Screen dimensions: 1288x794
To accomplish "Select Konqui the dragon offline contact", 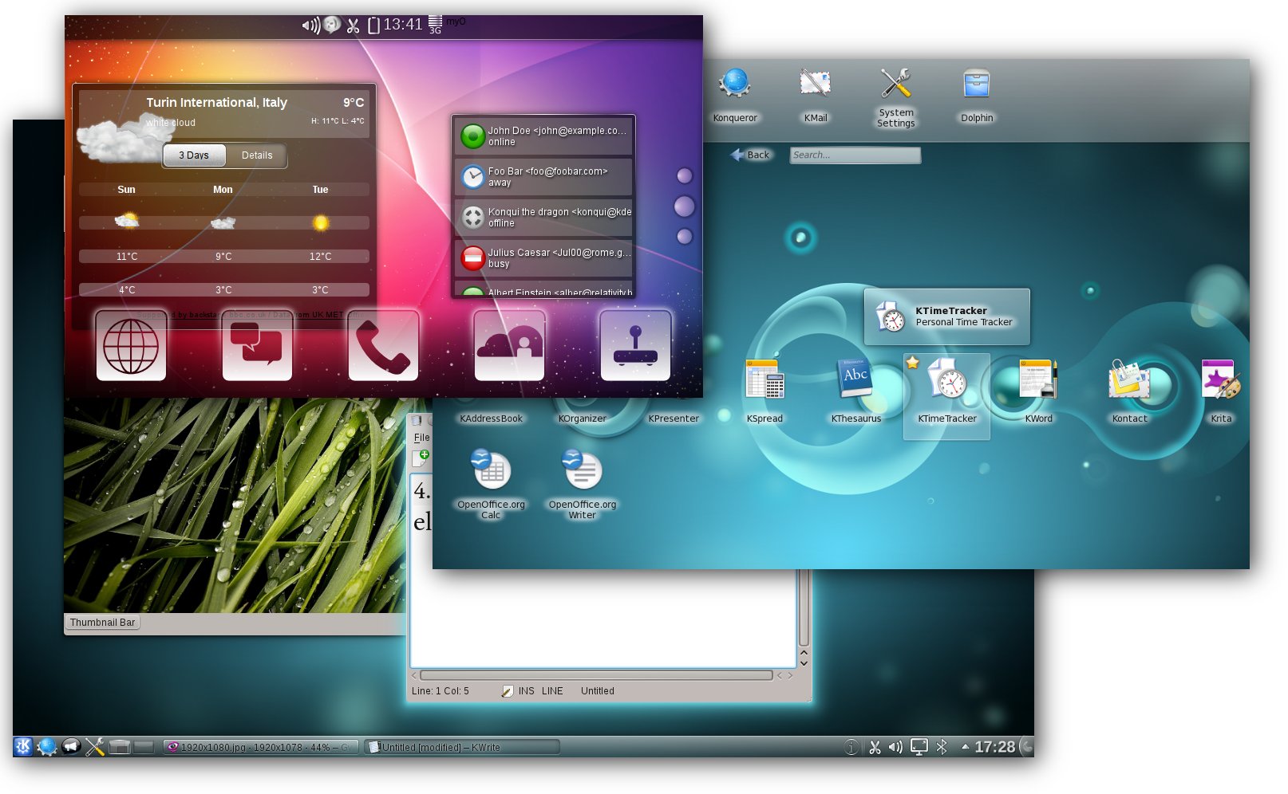I will click(x=544, y=218).
